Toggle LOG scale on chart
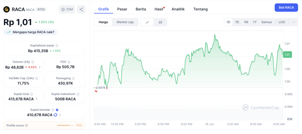The width and height of the screenshot is (302, 134). tap(282, 22)
